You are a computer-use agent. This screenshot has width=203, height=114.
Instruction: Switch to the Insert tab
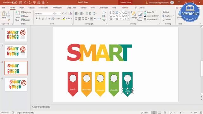(22, 8)
